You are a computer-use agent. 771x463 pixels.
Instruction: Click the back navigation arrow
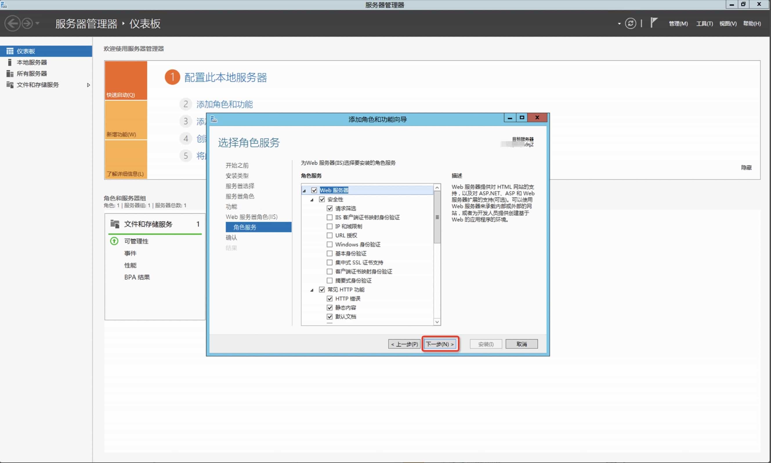12,23
